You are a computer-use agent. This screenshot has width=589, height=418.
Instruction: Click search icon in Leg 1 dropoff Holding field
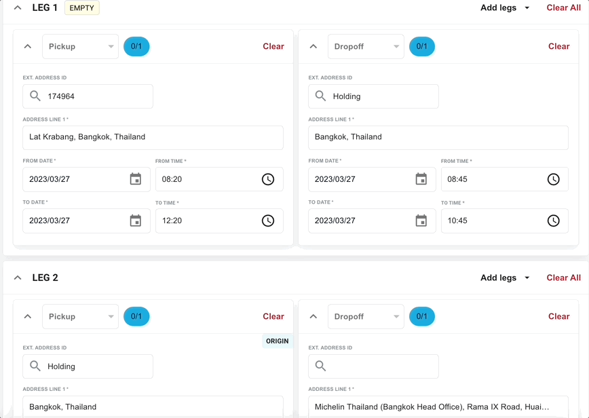(320, 96)
